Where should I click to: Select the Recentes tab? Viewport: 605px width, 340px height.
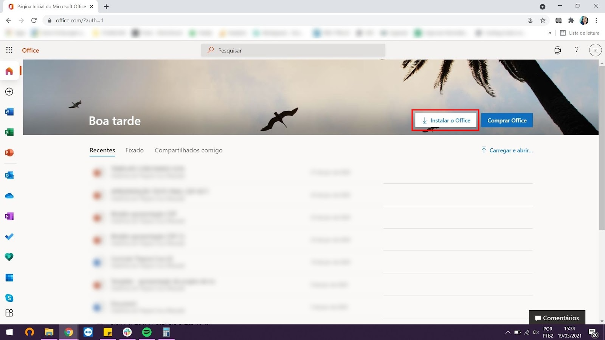click(x=102, y=150)
